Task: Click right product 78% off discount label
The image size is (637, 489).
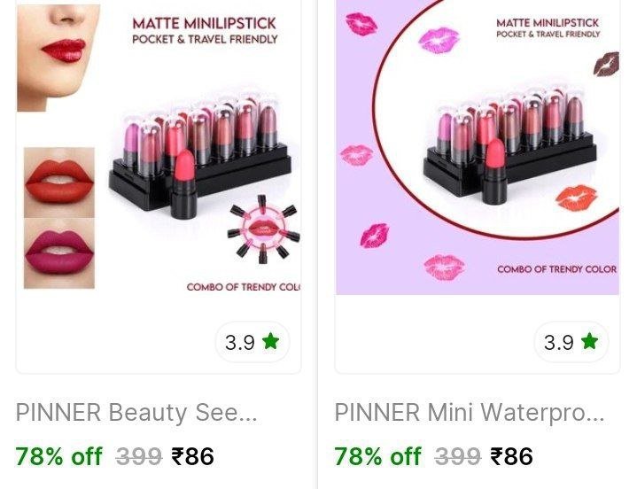Action: 377,455
